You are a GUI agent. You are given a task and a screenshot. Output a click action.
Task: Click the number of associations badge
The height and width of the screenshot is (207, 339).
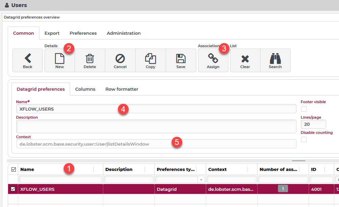pyautogui.click(x=283, y=189)
